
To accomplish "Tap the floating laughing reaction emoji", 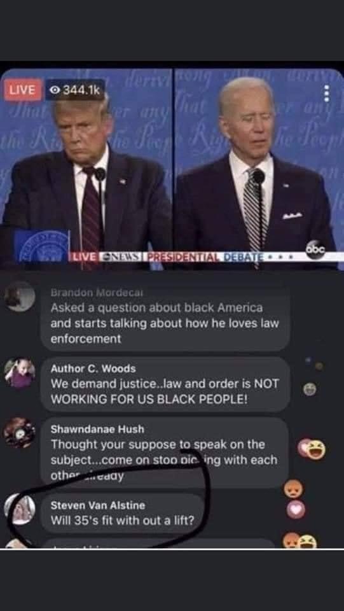I will [x=315, y=449].
